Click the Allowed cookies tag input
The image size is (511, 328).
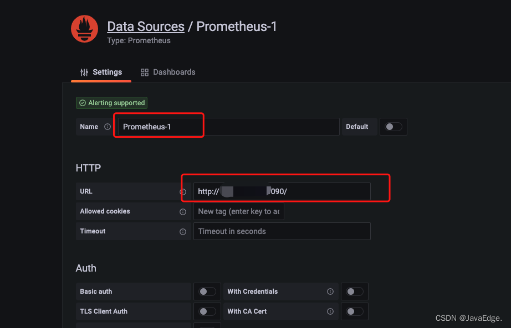click(238, 212)
